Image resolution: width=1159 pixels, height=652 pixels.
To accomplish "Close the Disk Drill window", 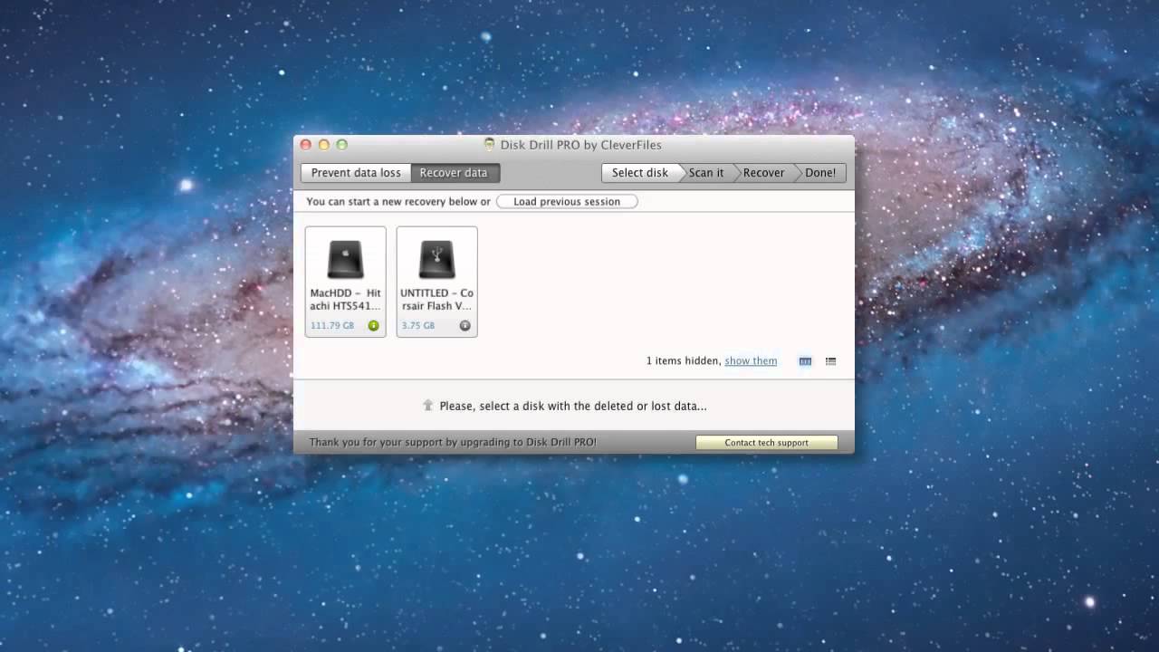I will 306,145.
